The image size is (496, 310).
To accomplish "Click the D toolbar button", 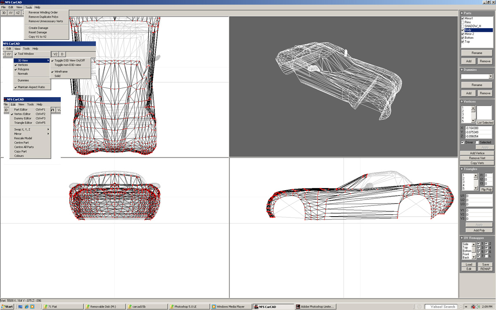I will pyautogui.click(x=62, y=54).
